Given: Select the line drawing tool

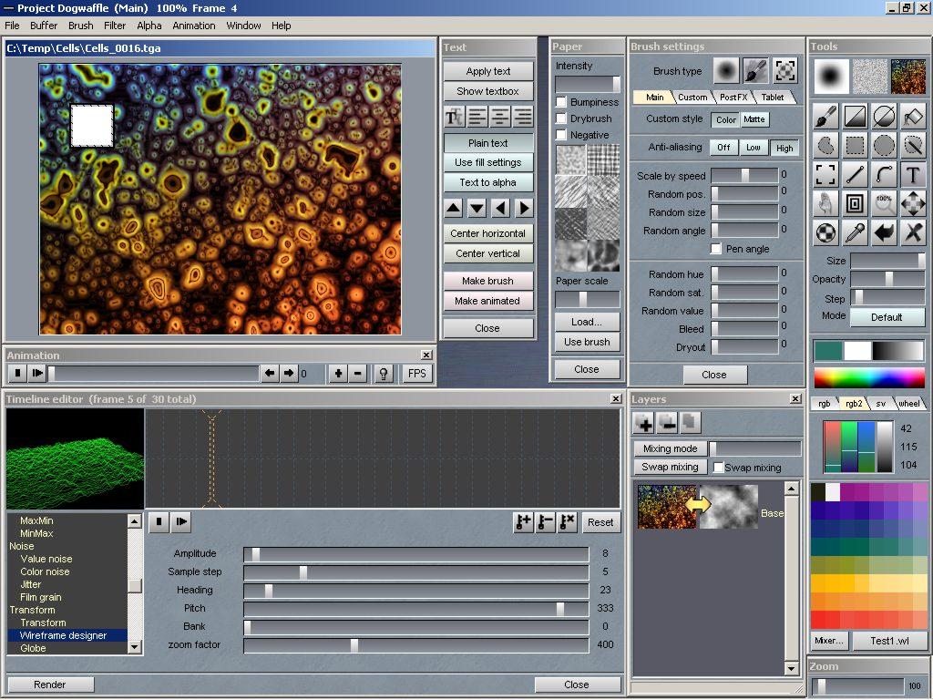Looking at the screenshot, I should coord(855,174).
